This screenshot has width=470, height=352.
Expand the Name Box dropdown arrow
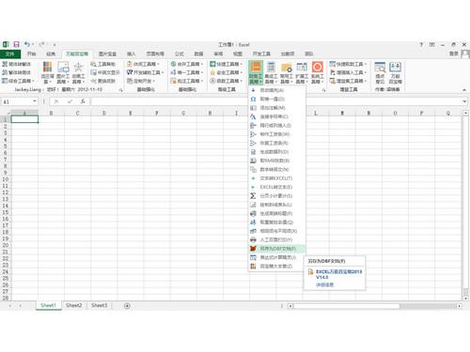[35, 101]
